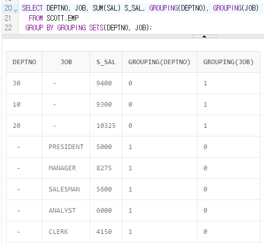Image resolution: width=264 pixels, height=245 pixels.
Task: Select DEPTNO cell with value 10
Action: point(24,105)
